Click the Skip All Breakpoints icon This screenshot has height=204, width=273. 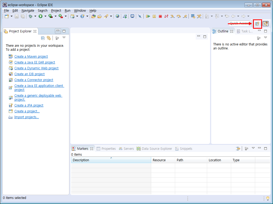(140, 16)
